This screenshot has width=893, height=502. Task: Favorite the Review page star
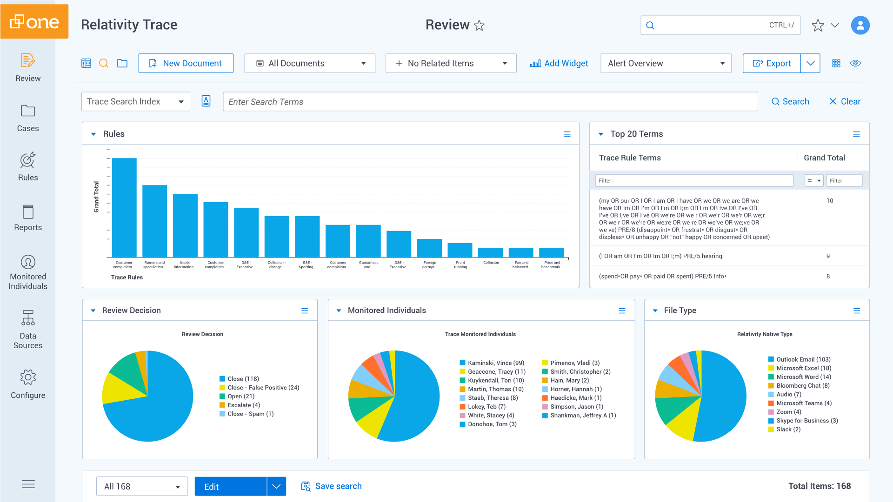480,25
